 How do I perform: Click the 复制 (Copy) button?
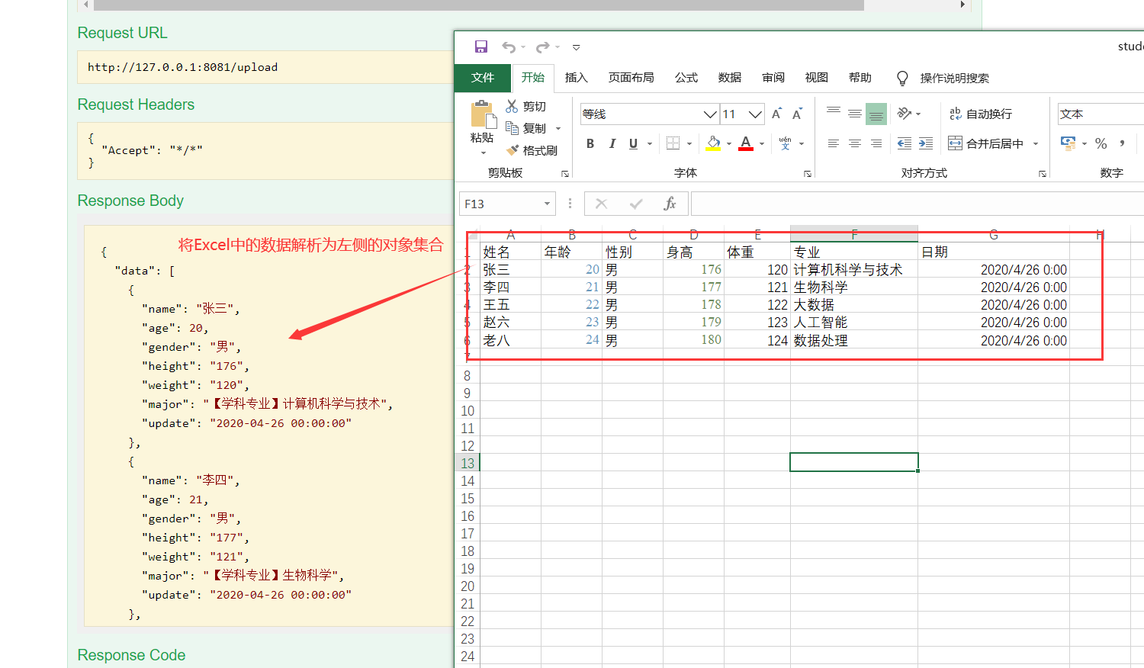(526, 128)
